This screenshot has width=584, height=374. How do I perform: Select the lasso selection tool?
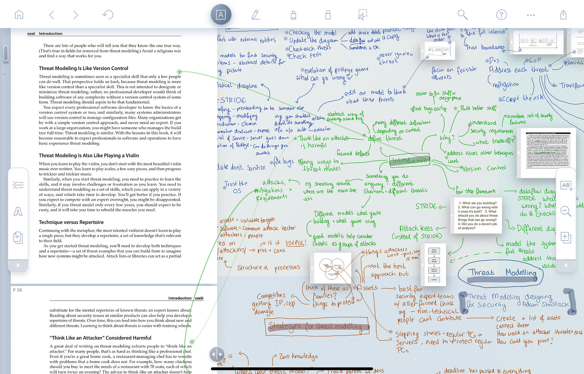tap(362, 15)
